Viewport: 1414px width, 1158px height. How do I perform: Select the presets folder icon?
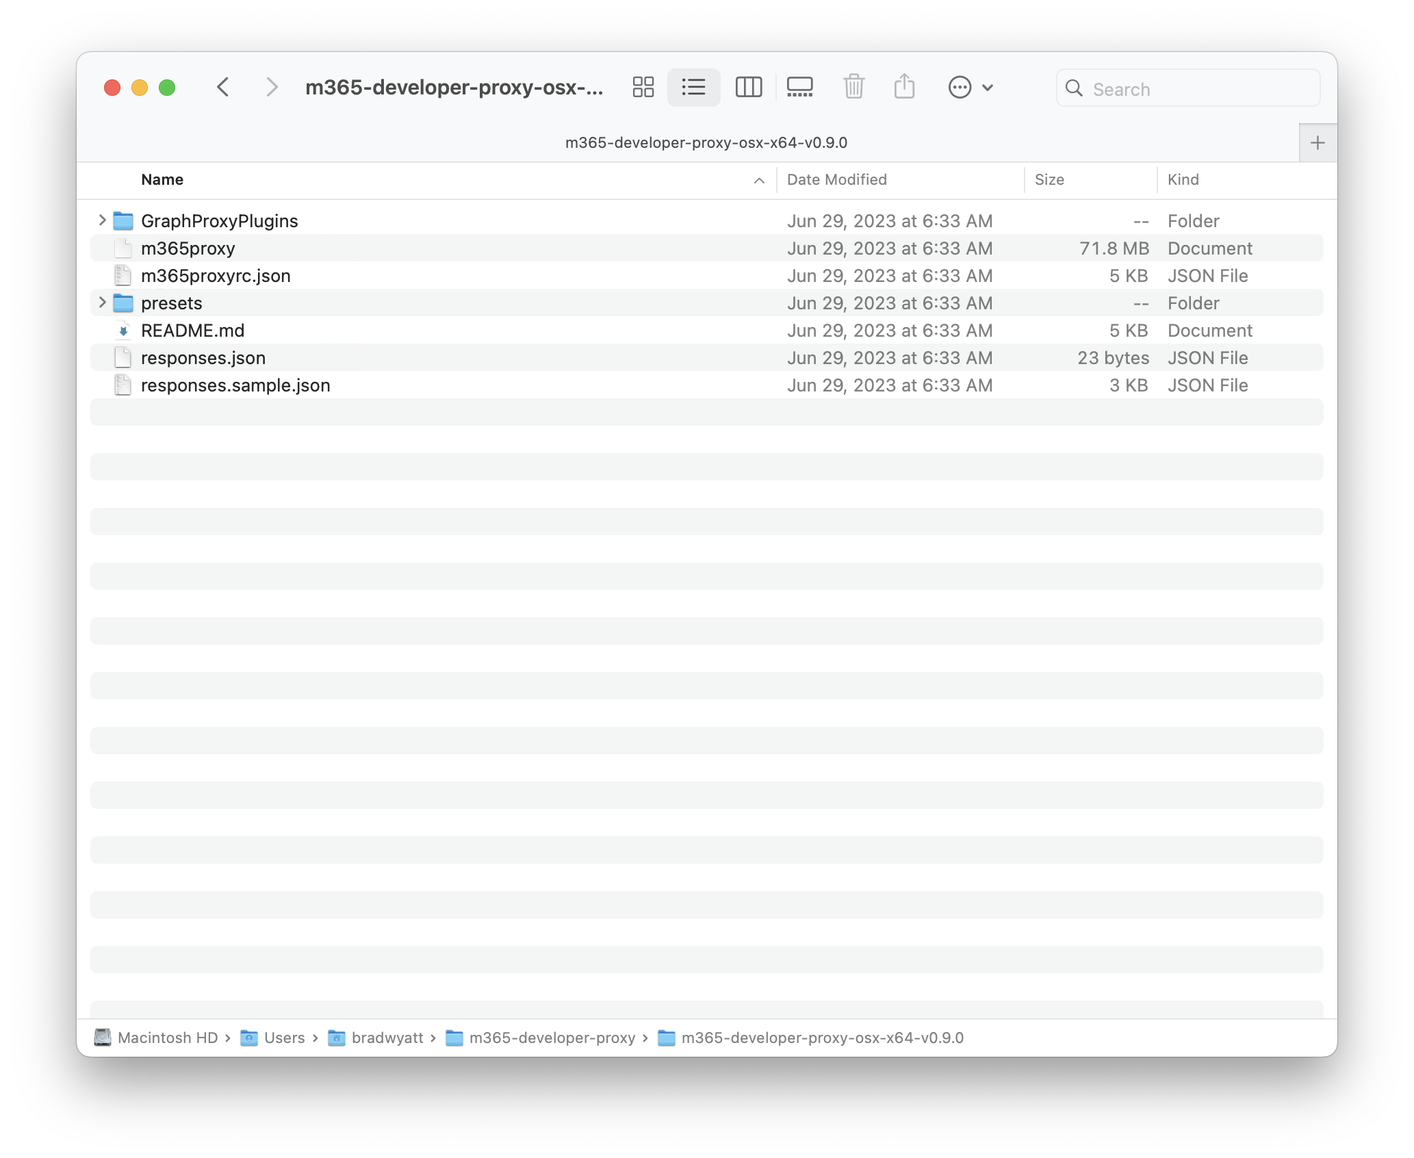pyautogui.click(x=123, y=303)
